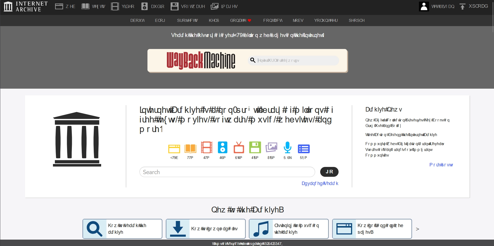Open the how-to-download card with download arrow
Screen dimensions: 494x246
point(206,229)
